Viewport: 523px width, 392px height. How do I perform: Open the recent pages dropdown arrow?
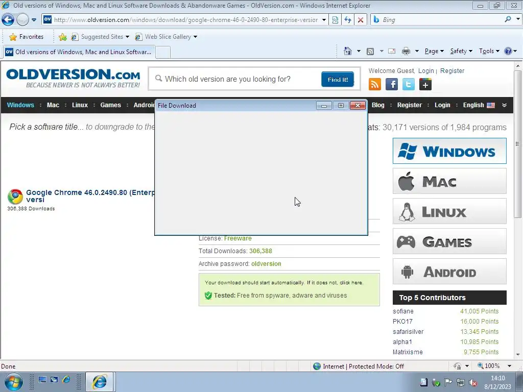(34, 20)
